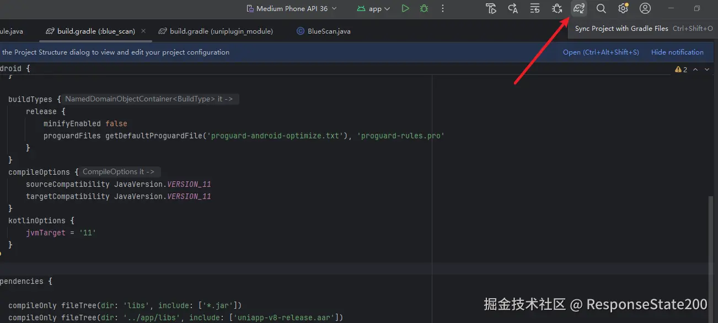718x323 pixels.
Task: Minimize the Android Studio window
Action: 671,9
